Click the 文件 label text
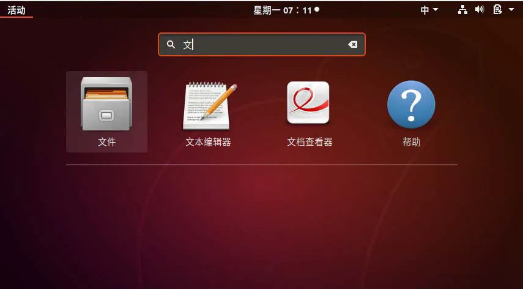Image resolution: width=523 pixels, height=289 pixels. click(x=106, y=142)
